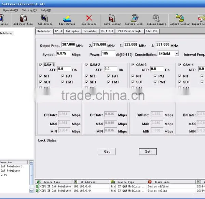This screenshot has height=199, width=205.
Task: Select the Device online row in device list
Action: [x=120, y=191]
